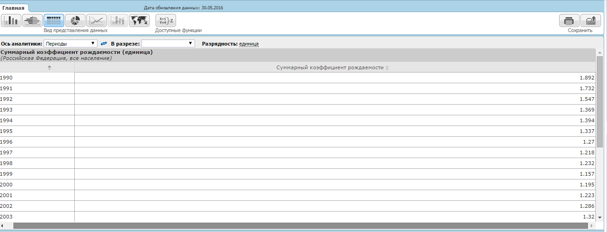Select the 2002 row label
The width and height of the screenshot is (607, 232).
[6, 206]
